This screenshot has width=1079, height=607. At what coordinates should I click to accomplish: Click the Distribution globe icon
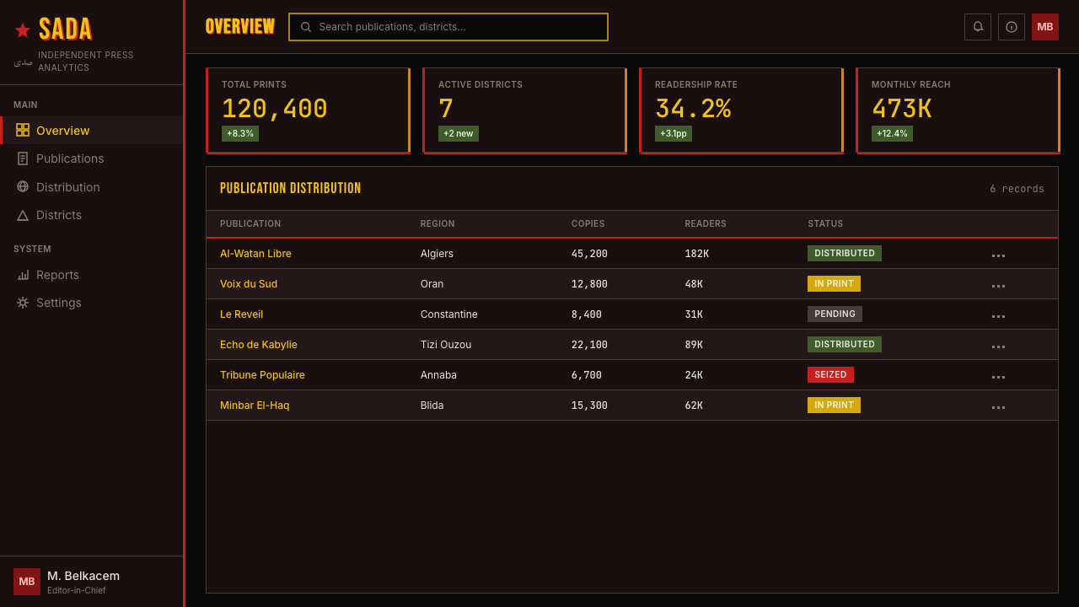[23, 186]
